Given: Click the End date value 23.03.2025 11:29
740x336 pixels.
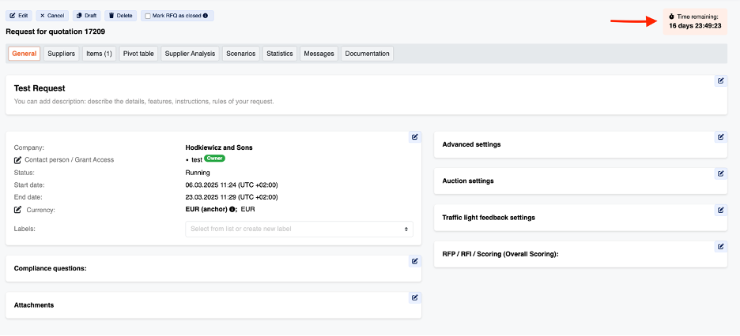Looking at the screenshot, I should (232, 197).
